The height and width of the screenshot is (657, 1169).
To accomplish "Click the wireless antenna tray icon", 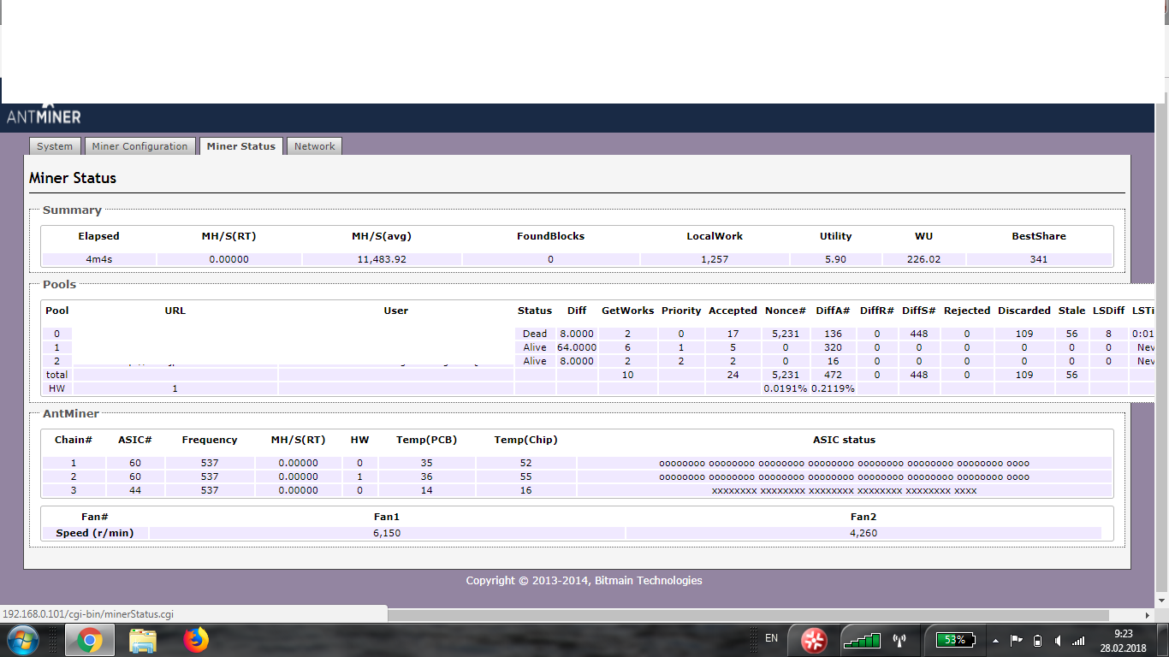I will pyautogui.click(x=899, y=640).
